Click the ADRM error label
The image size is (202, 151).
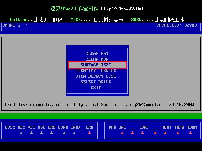[x=192, y=127]
